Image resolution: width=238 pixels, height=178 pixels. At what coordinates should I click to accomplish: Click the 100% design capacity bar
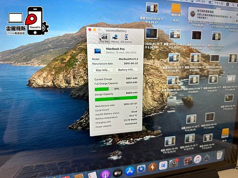(116, 98)
